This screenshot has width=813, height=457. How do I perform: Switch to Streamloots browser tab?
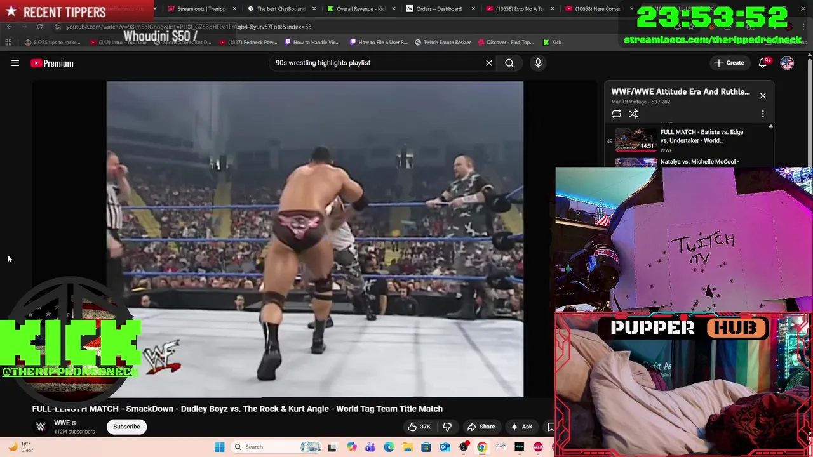tap(201, 9)
